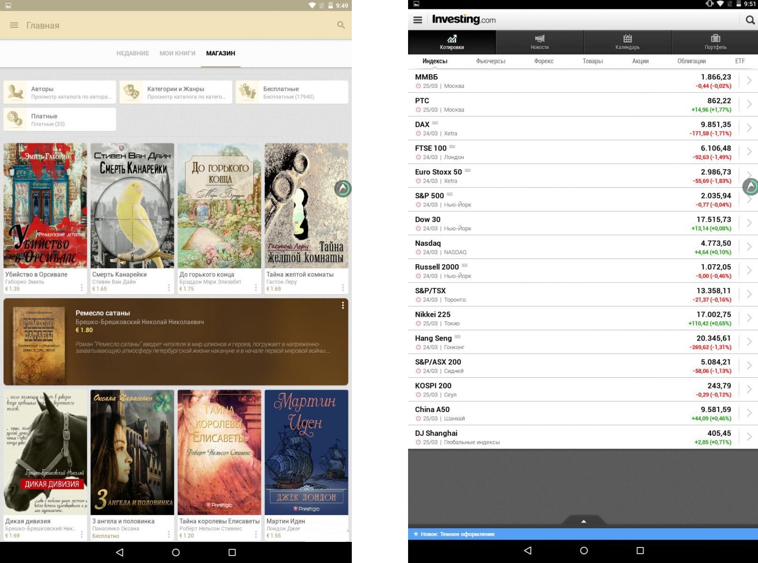Open the S&P/TSX index row
Viewport: 758px width, 563px height.
pos(583,295)
